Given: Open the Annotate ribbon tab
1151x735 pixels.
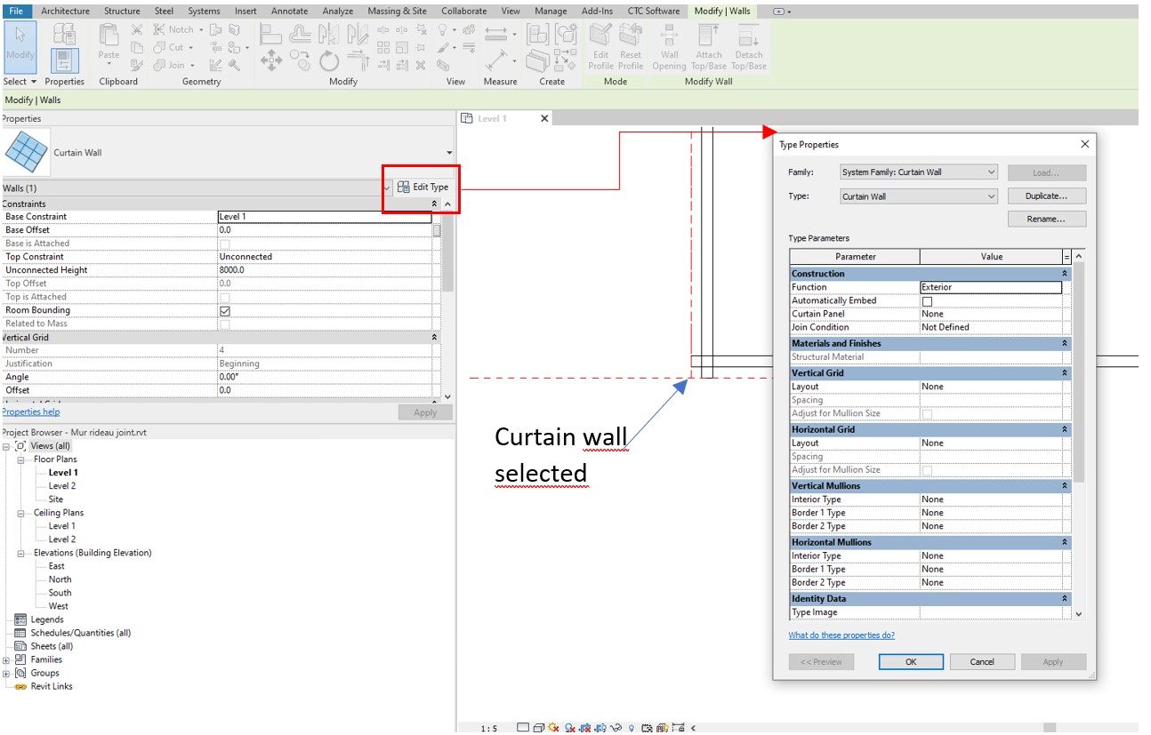Looking at the screenshot, I should (289, 11).
